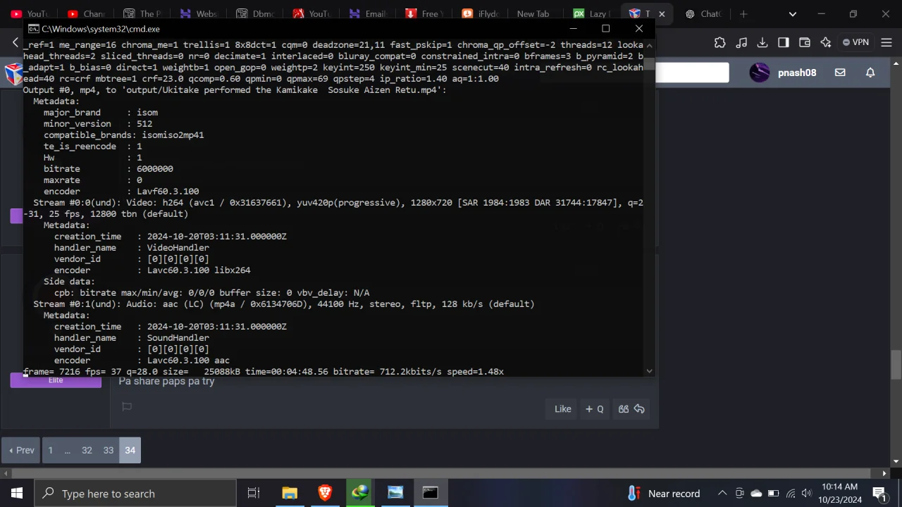Click cmd window scroll up arrow
The width and height of the screenshot is (902, 507).
coord(649,44)
